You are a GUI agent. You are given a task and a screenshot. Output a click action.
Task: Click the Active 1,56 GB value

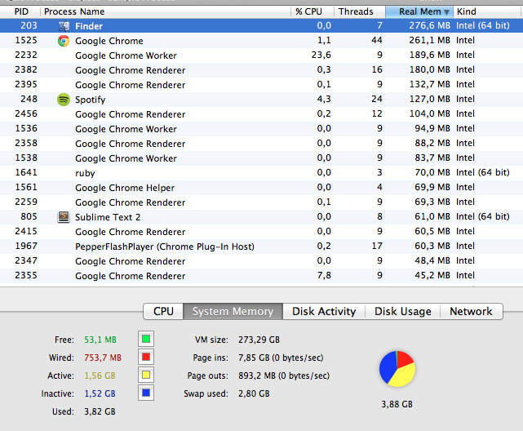(x=100, y=375)
